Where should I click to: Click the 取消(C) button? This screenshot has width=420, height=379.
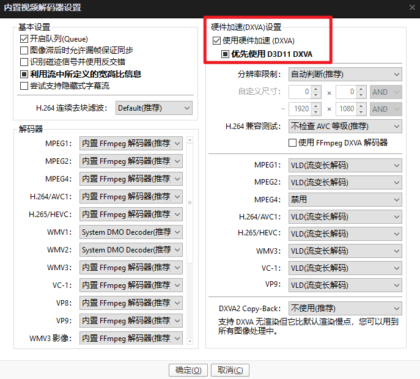click(x=230, y=370)
